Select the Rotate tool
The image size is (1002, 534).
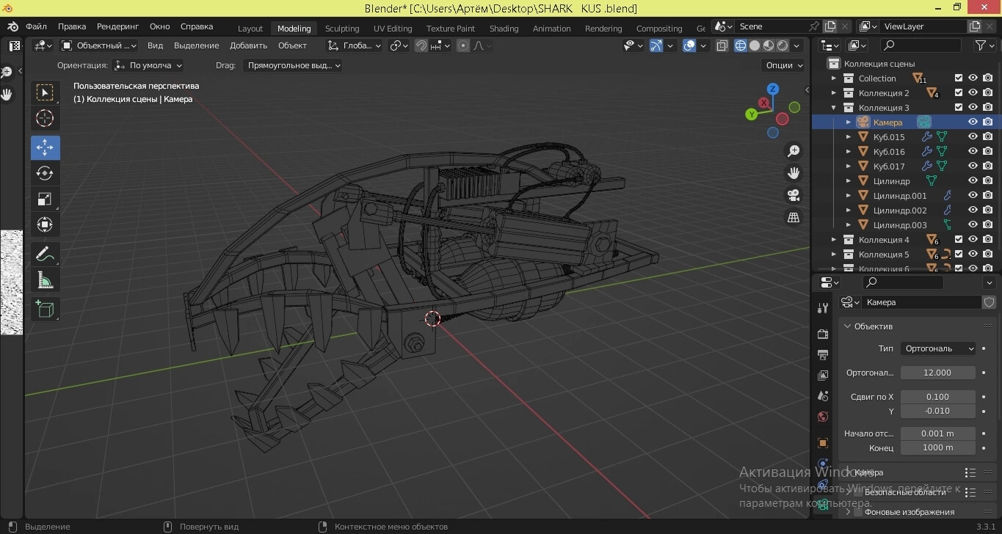45,173
